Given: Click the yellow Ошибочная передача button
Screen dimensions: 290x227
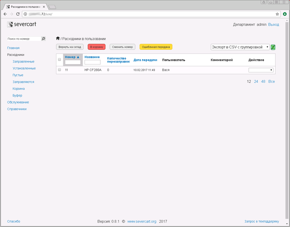Looking at the screenshot, I should point(156,47).
